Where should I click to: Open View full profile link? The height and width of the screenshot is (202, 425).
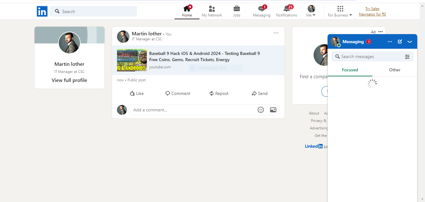(69, 80)
